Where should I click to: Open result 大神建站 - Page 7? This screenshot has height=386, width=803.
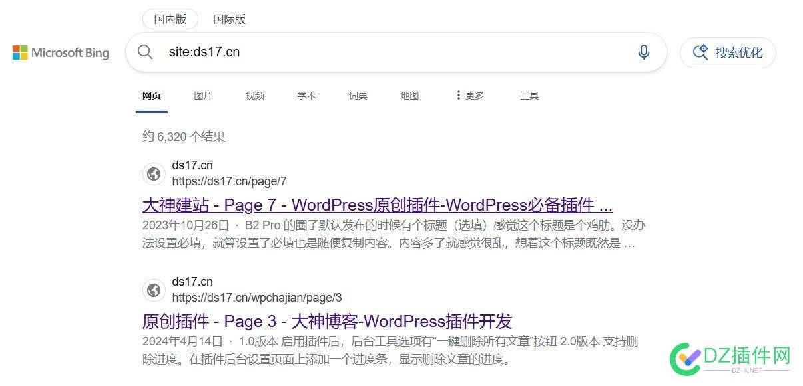click(x=378, y=204)
